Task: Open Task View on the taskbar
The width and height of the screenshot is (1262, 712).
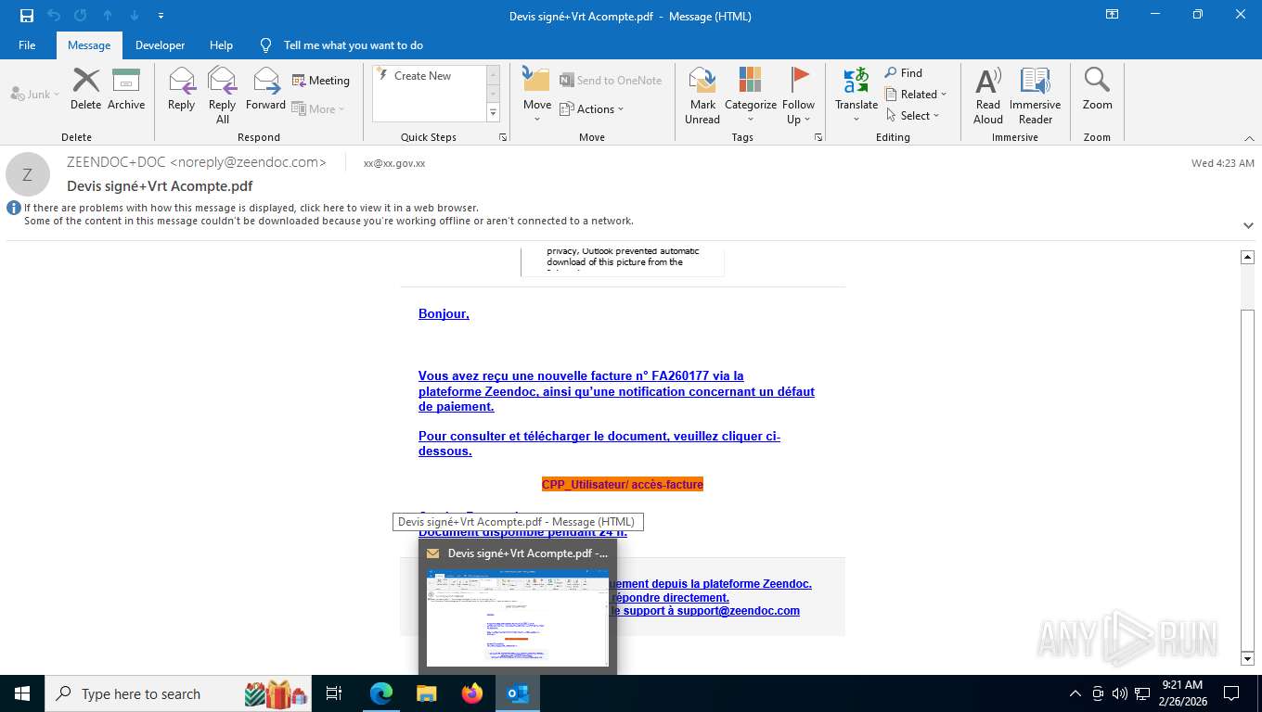Action: pos(334,693)
